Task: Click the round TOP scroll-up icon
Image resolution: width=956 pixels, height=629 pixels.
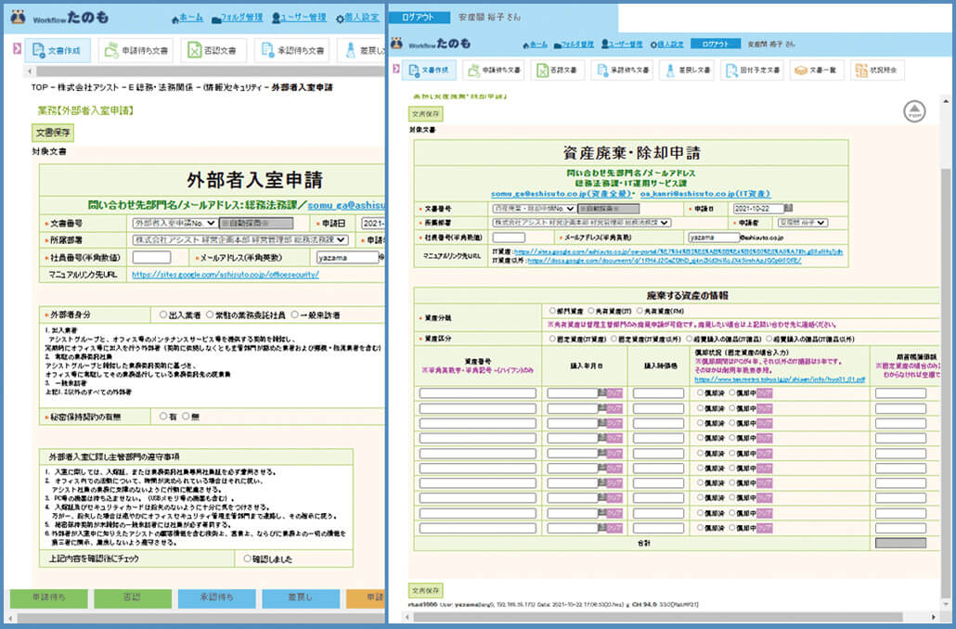Action: (x=914, y=111)
